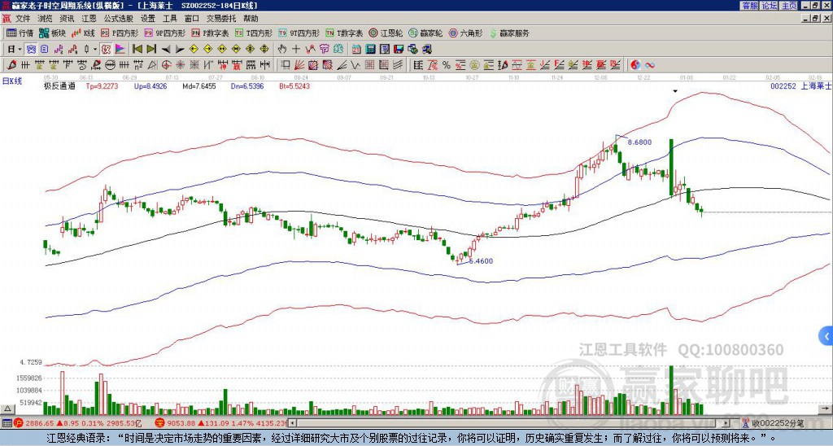Open the 9T四方形 tool

coord(299,33)
